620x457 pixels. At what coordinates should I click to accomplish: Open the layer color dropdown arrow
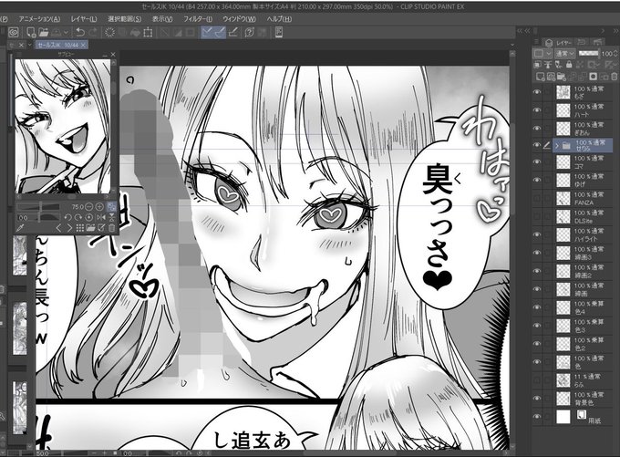tap(549, 54)
